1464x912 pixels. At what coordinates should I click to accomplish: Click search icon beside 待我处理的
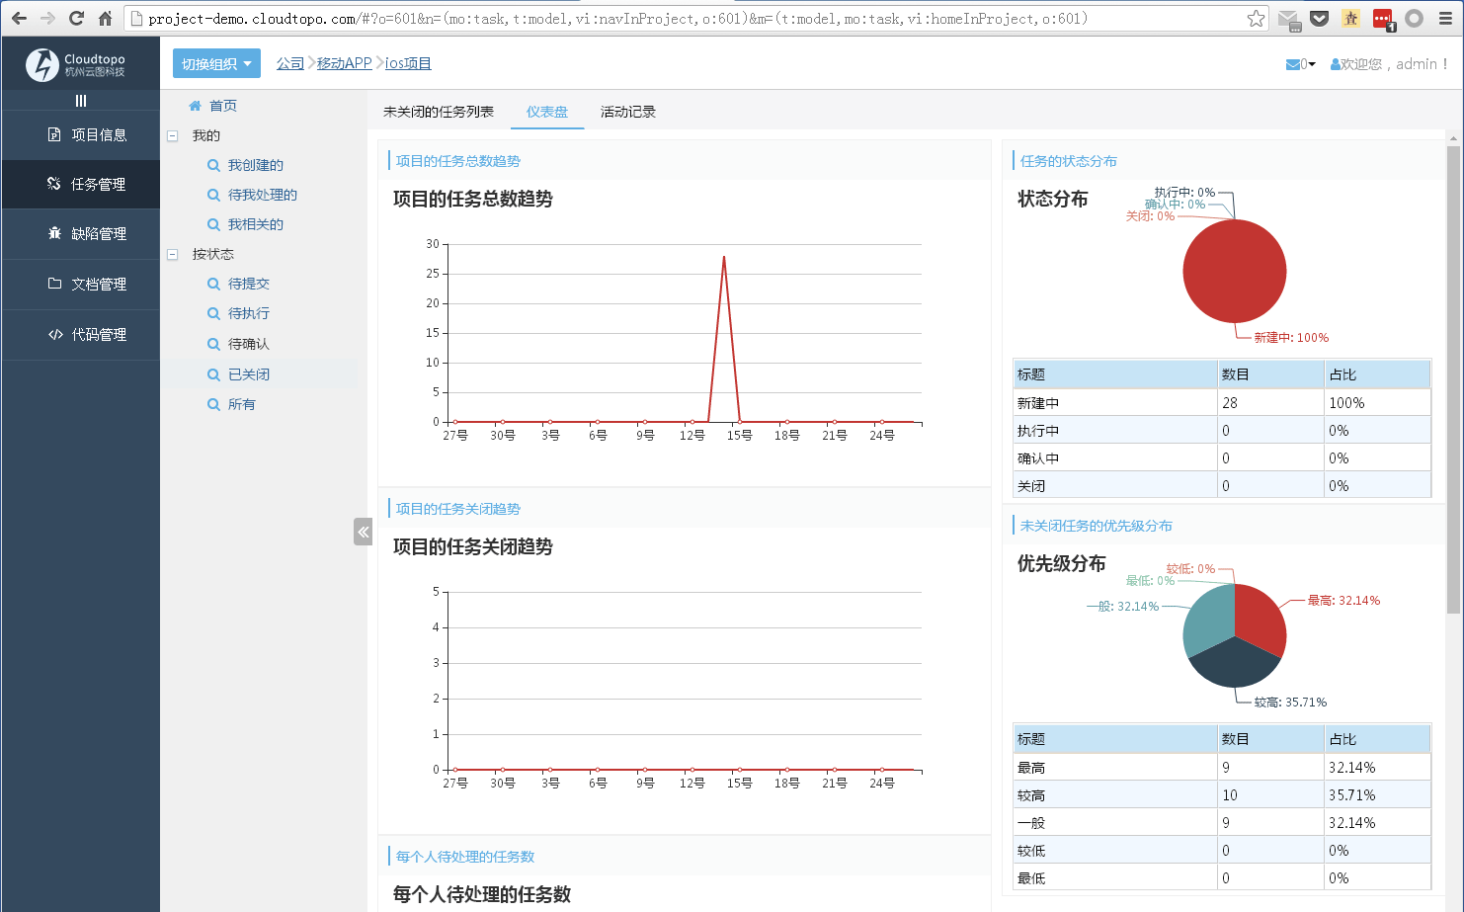click(213, 195)
